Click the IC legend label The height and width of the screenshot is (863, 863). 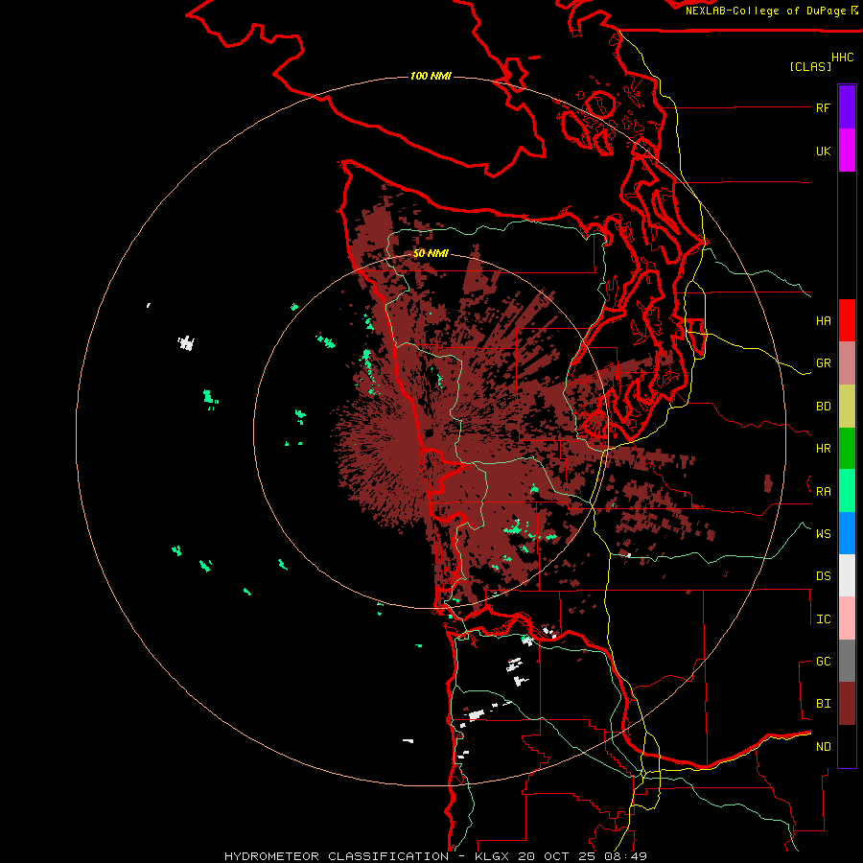pos(823,619)
